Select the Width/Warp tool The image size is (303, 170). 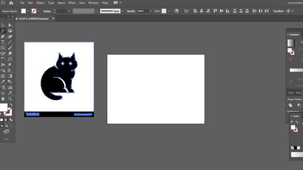pyautogui.click(x=3, y=65)
